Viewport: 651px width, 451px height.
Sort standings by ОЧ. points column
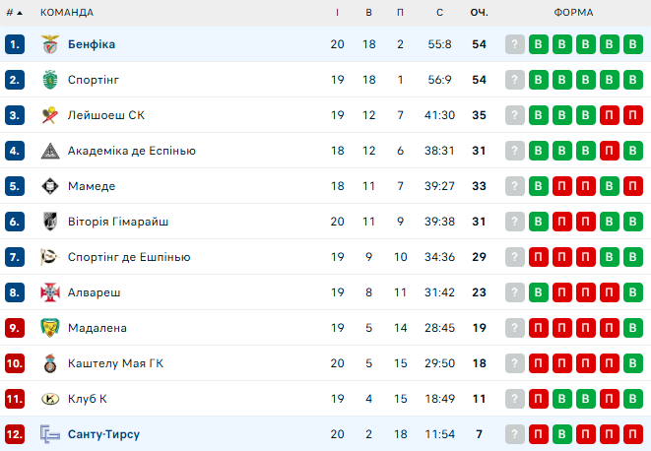(479, 13)
